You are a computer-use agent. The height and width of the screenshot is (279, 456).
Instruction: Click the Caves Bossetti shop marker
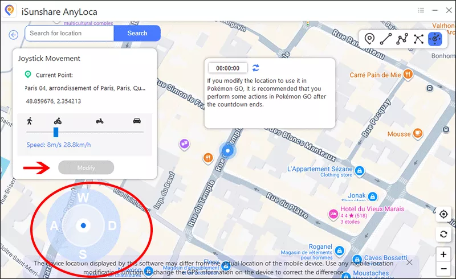(357, 259)
